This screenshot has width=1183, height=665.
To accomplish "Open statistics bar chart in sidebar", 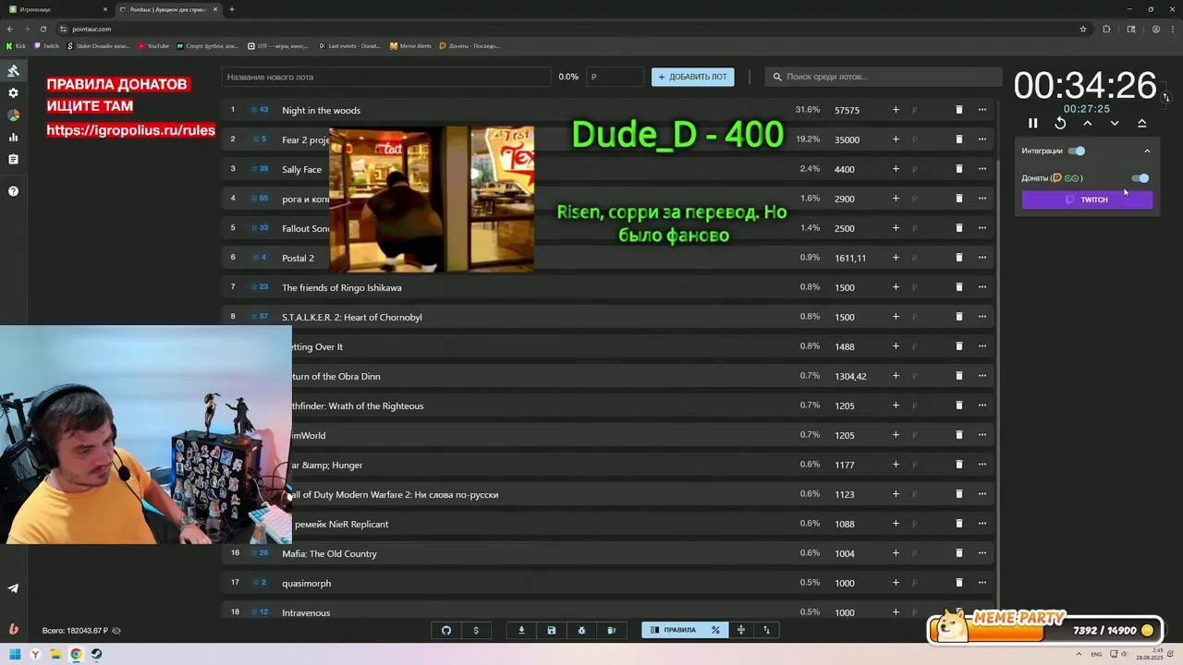I will pos(13,138).
